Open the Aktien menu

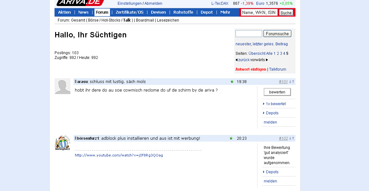click(64, 12)
